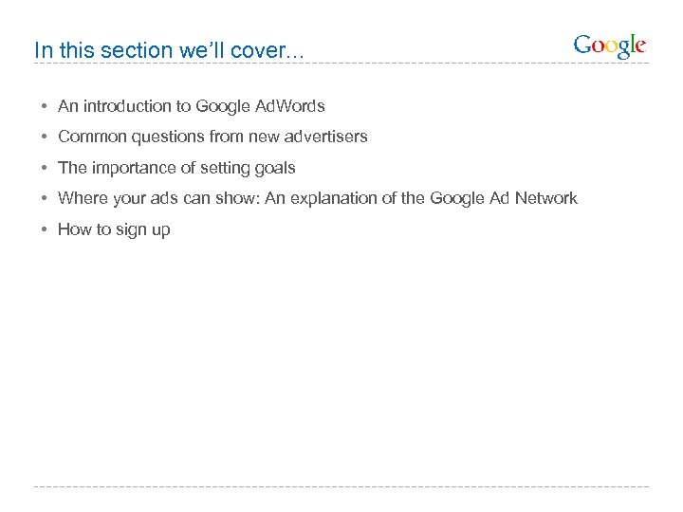Click the bullet dot before 'The importance'

point(45,168)
